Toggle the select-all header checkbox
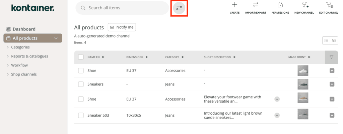343x134 pixels. coord(81,57)
